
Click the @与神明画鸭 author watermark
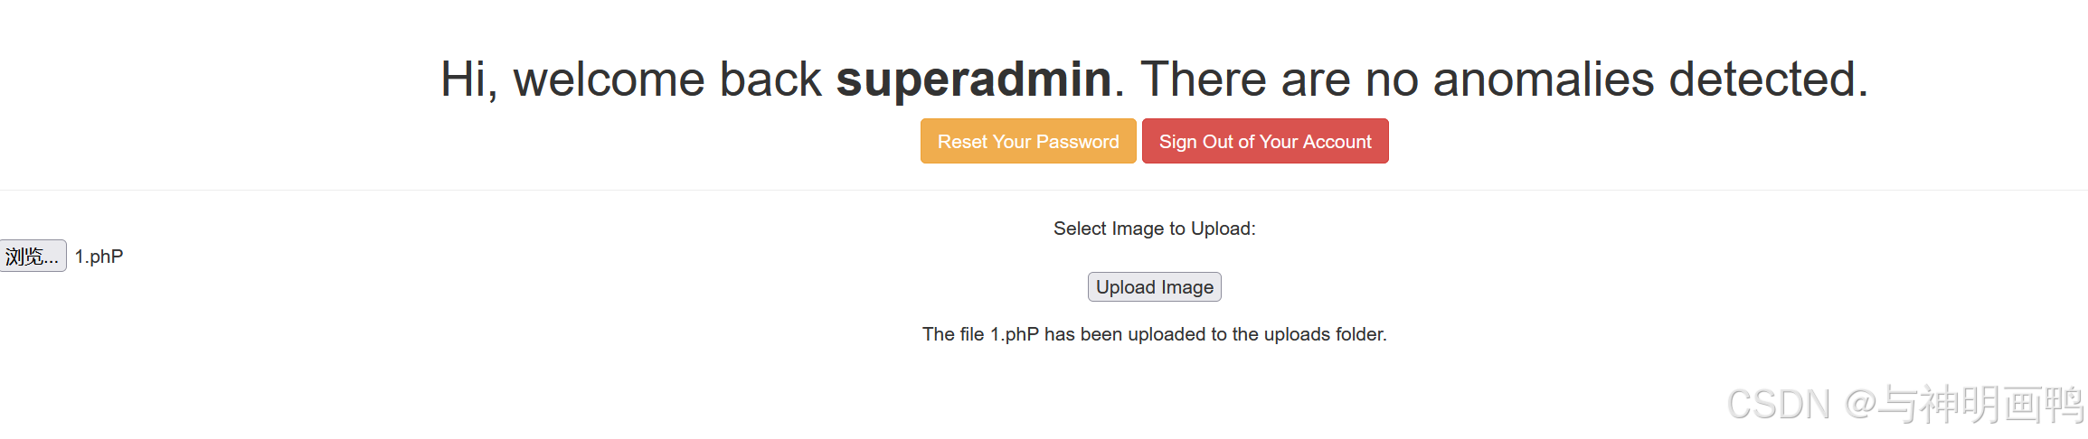click(x=1963, y=404)
